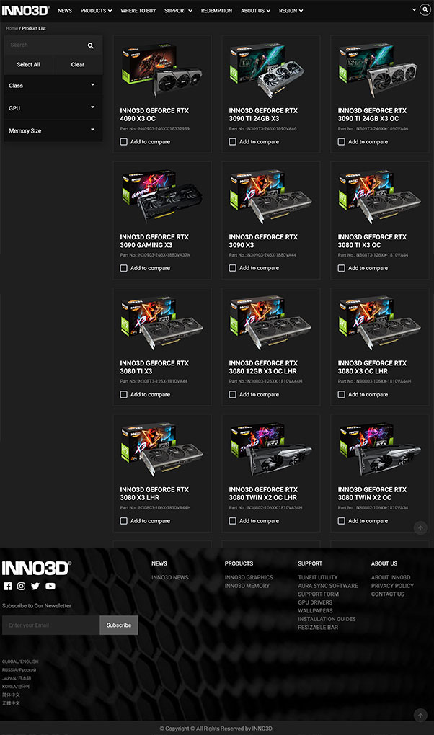Open the search icon in top navigation

tap(425, 9)
